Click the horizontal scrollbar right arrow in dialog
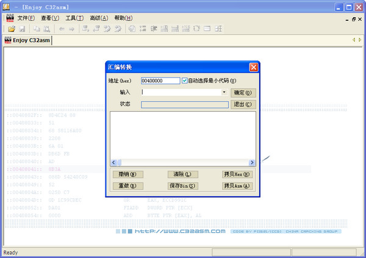 (x=252, y=163)
